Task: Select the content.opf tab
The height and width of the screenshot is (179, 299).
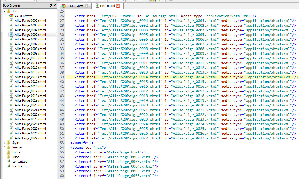Action: pyautogui.click(x=108, y=6)
